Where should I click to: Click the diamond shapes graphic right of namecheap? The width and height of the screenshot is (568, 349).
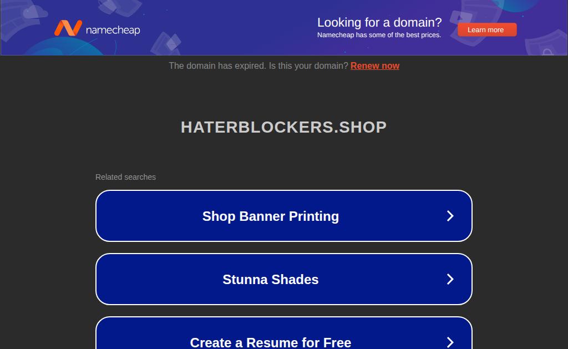[165, 43]
